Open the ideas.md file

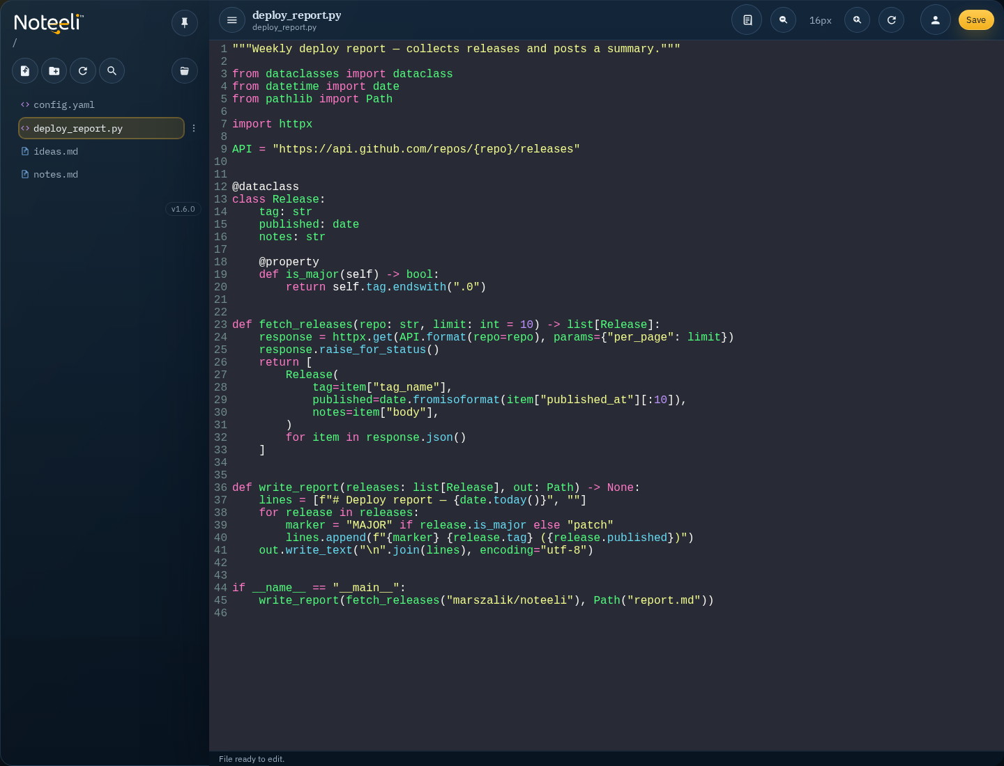coord(101,151)
